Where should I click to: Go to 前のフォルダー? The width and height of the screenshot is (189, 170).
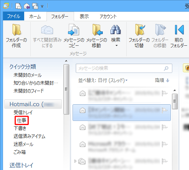point(179,36)
